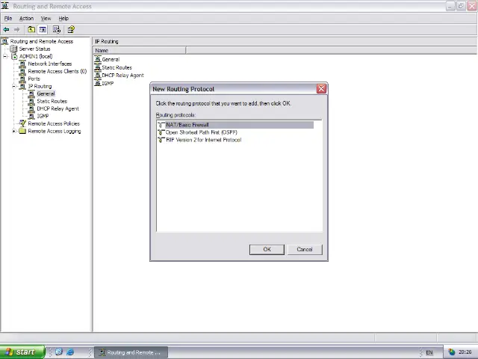This screenshot has width=478, height=359.
Task: Select Remote Access Policies label
Action: (x=54, y=123)
